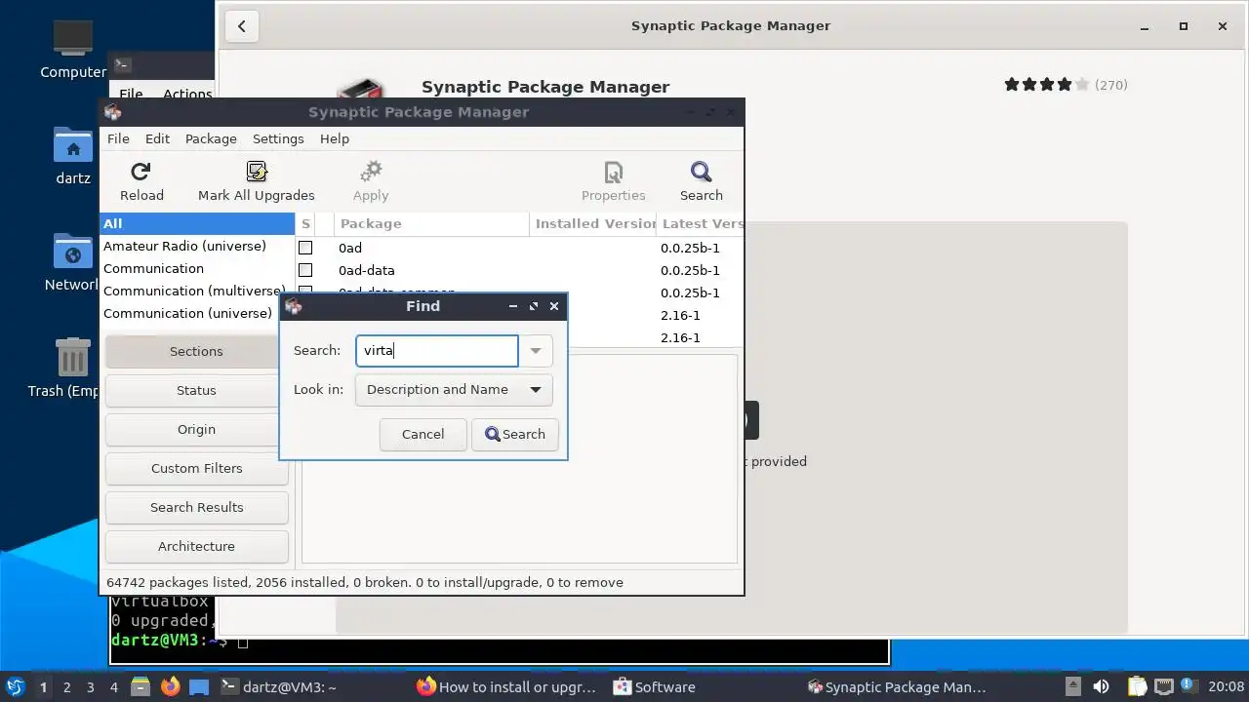Click the Search Results button
The height and width of the screenshot is (702, 1249).
pyautogui.click(x=196, y=507)
